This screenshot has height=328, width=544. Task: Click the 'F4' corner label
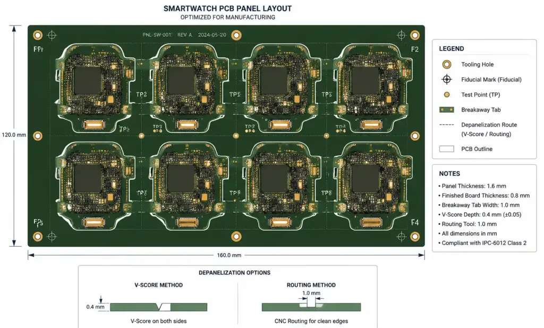click(414, 223)
